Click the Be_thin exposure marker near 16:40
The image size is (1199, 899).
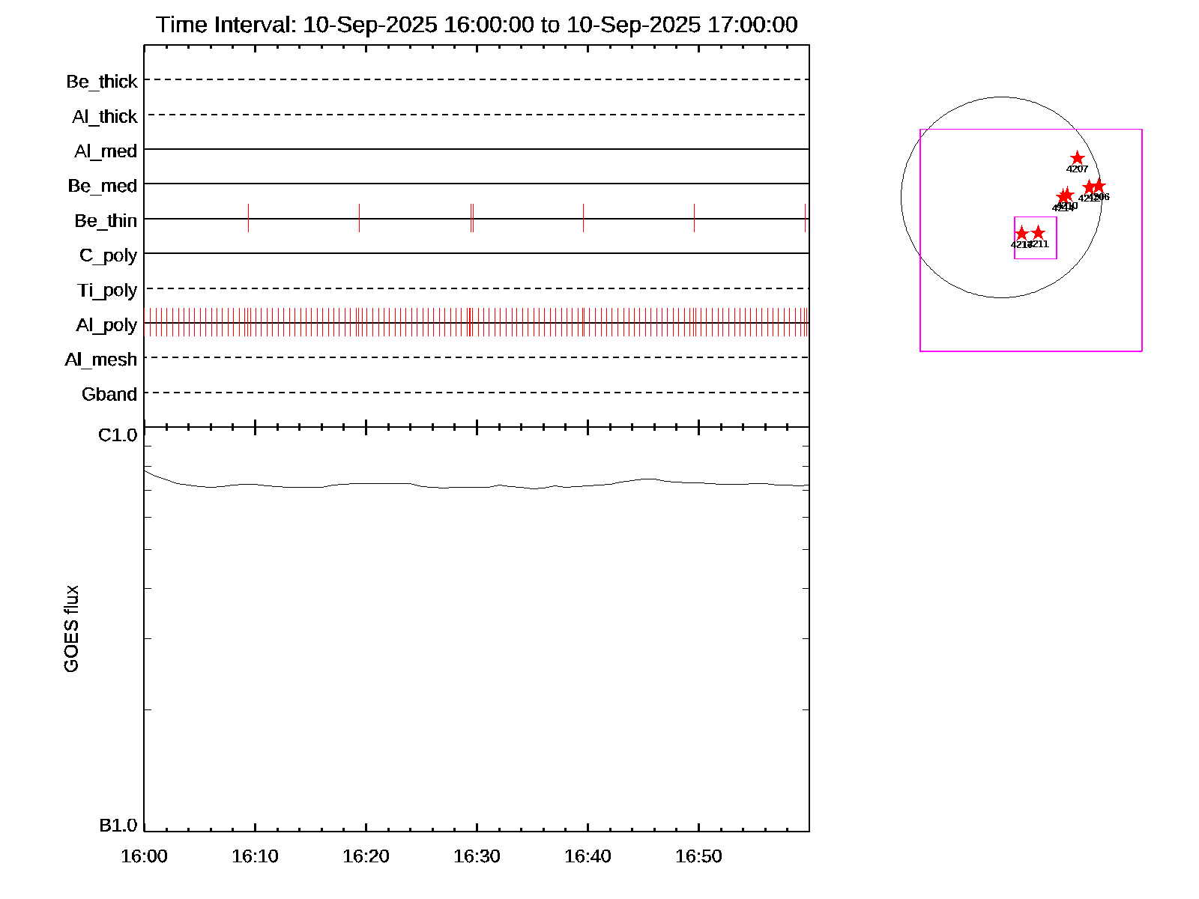pyautogui.click(x=583, y=218)
